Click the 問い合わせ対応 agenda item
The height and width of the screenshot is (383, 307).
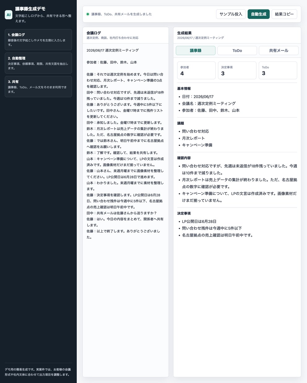pos(195,131)
